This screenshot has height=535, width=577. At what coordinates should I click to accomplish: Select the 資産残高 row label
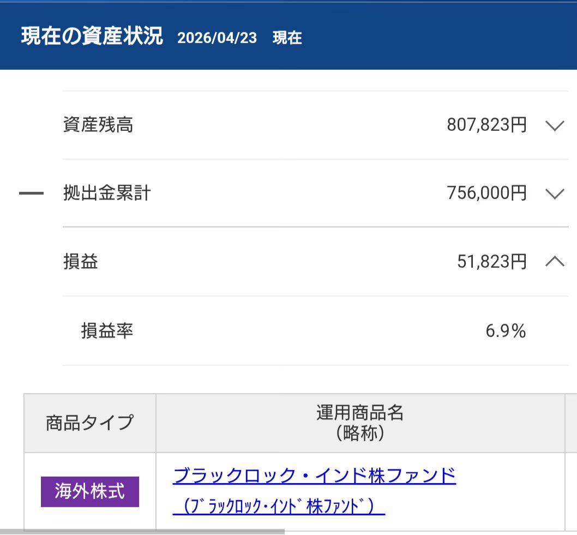[x=98, y=125]
